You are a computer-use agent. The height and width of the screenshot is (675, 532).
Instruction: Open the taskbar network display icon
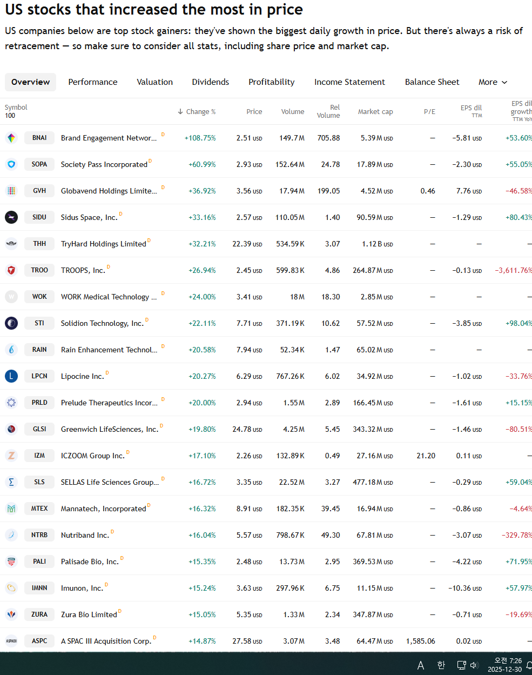tap(461, 665)
